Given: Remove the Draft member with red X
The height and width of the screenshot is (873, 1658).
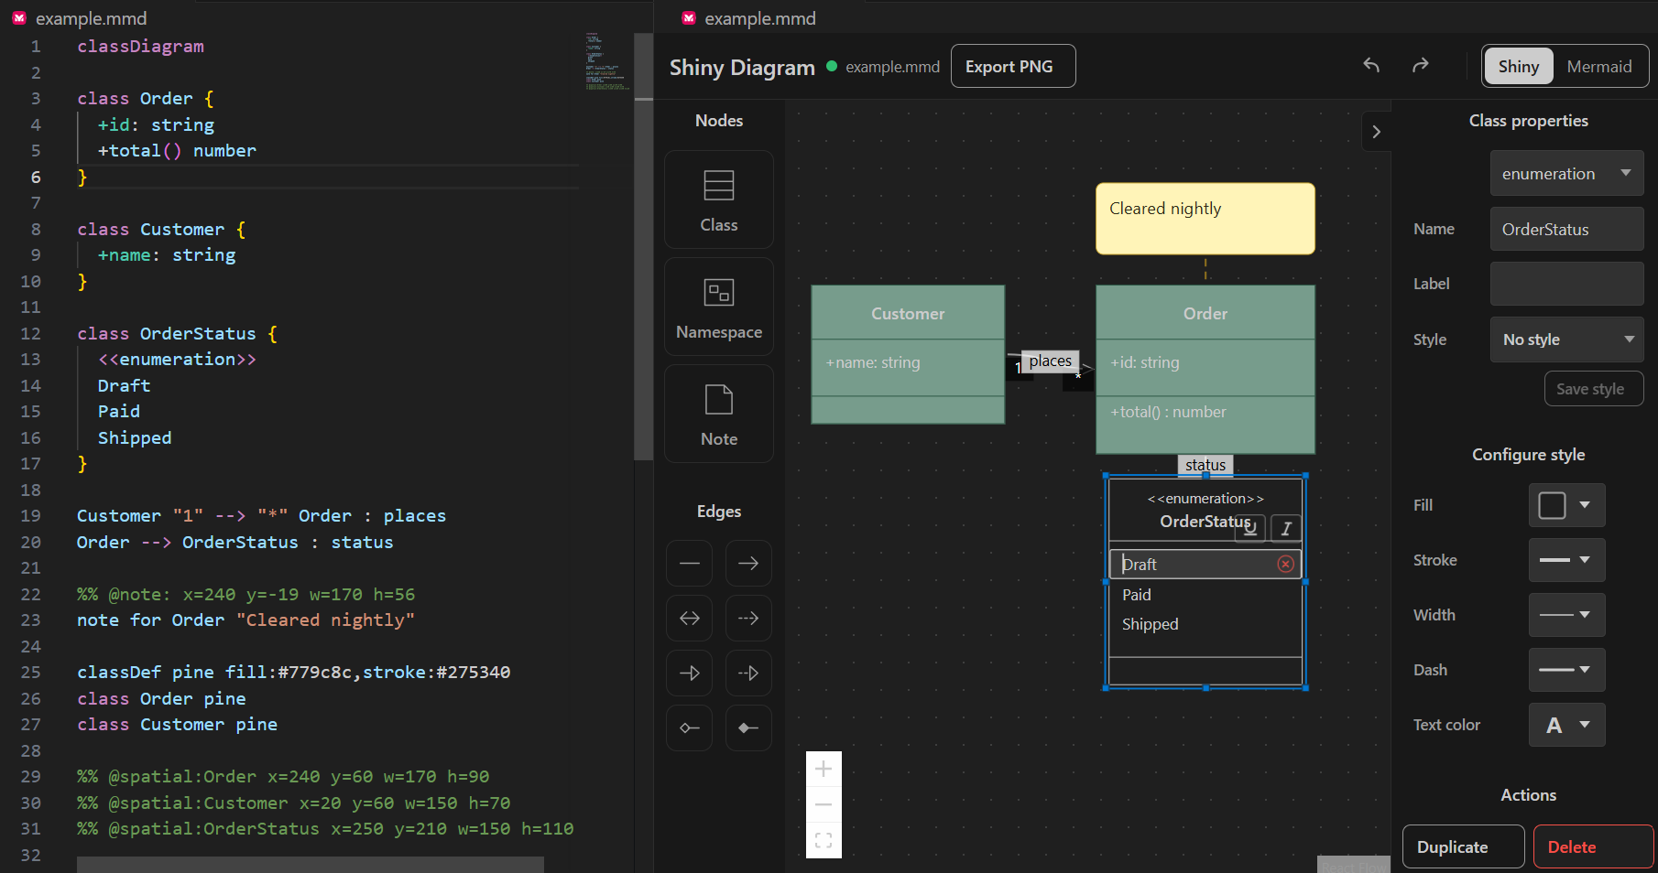Looking at the screenshot, I should tap(1286, 564).
